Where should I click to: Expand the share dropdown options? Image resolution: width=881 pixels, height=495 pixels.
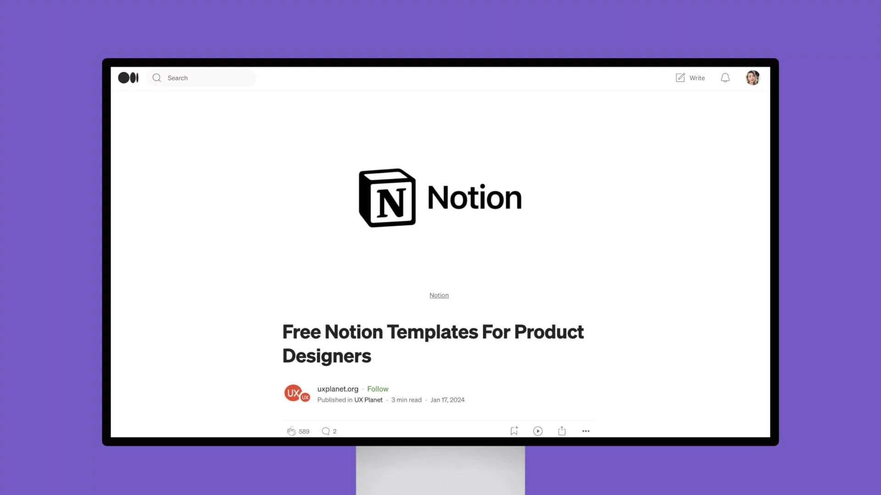click(562, 431)
